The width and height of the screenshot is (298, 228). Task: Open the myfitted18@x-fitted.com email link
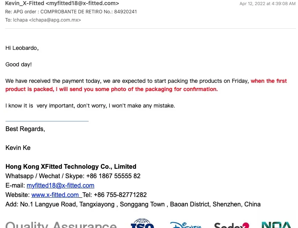coord(60,185)
